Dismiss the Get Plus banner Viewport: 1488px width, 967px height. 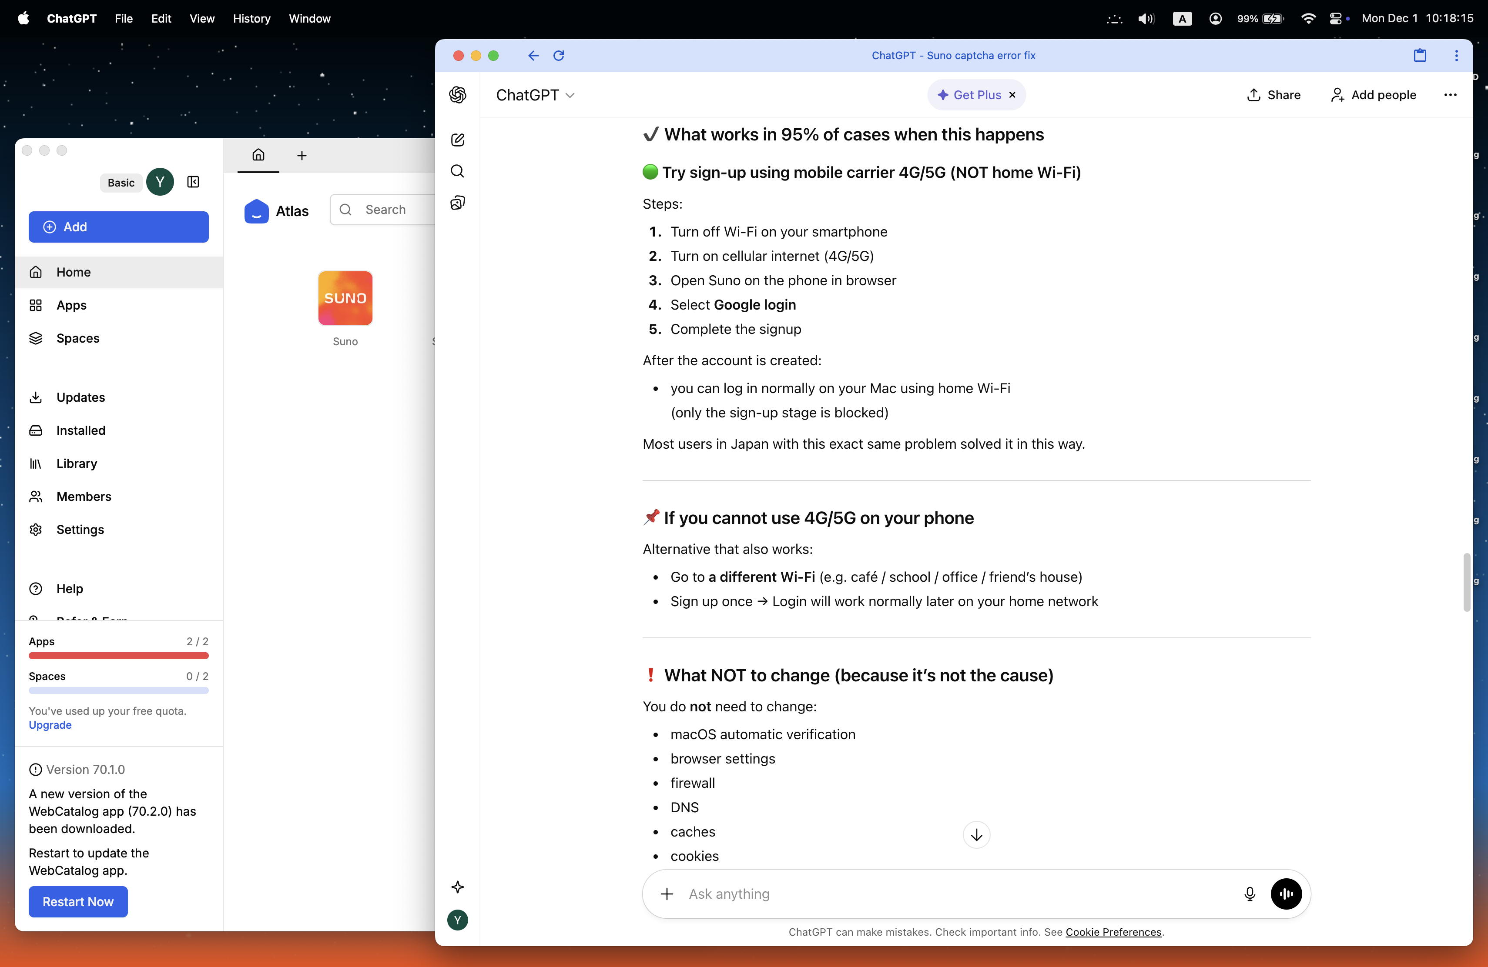pyautogui.click(x=1012, y=95)
